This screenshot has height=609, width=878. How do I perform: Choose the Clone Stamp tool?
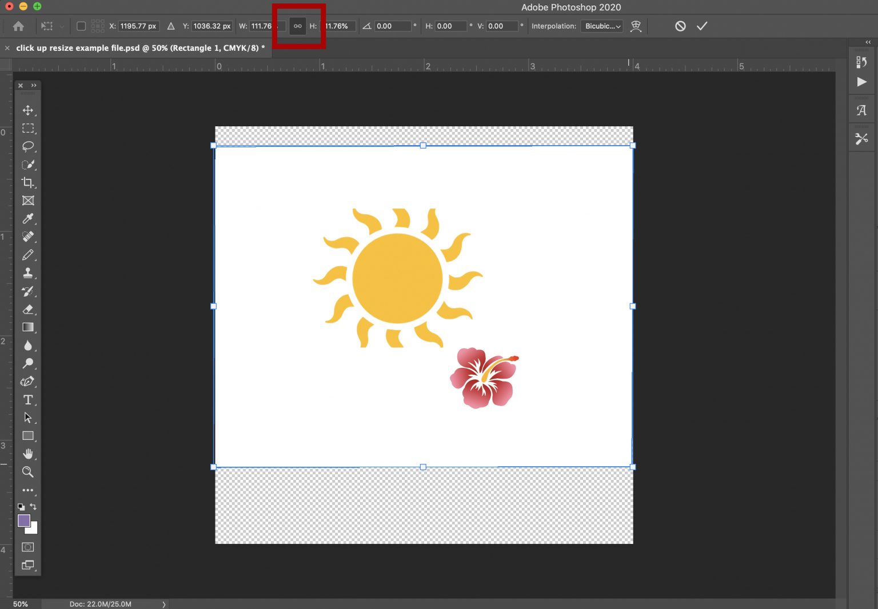pyautogui.click(x=28, y=273)
